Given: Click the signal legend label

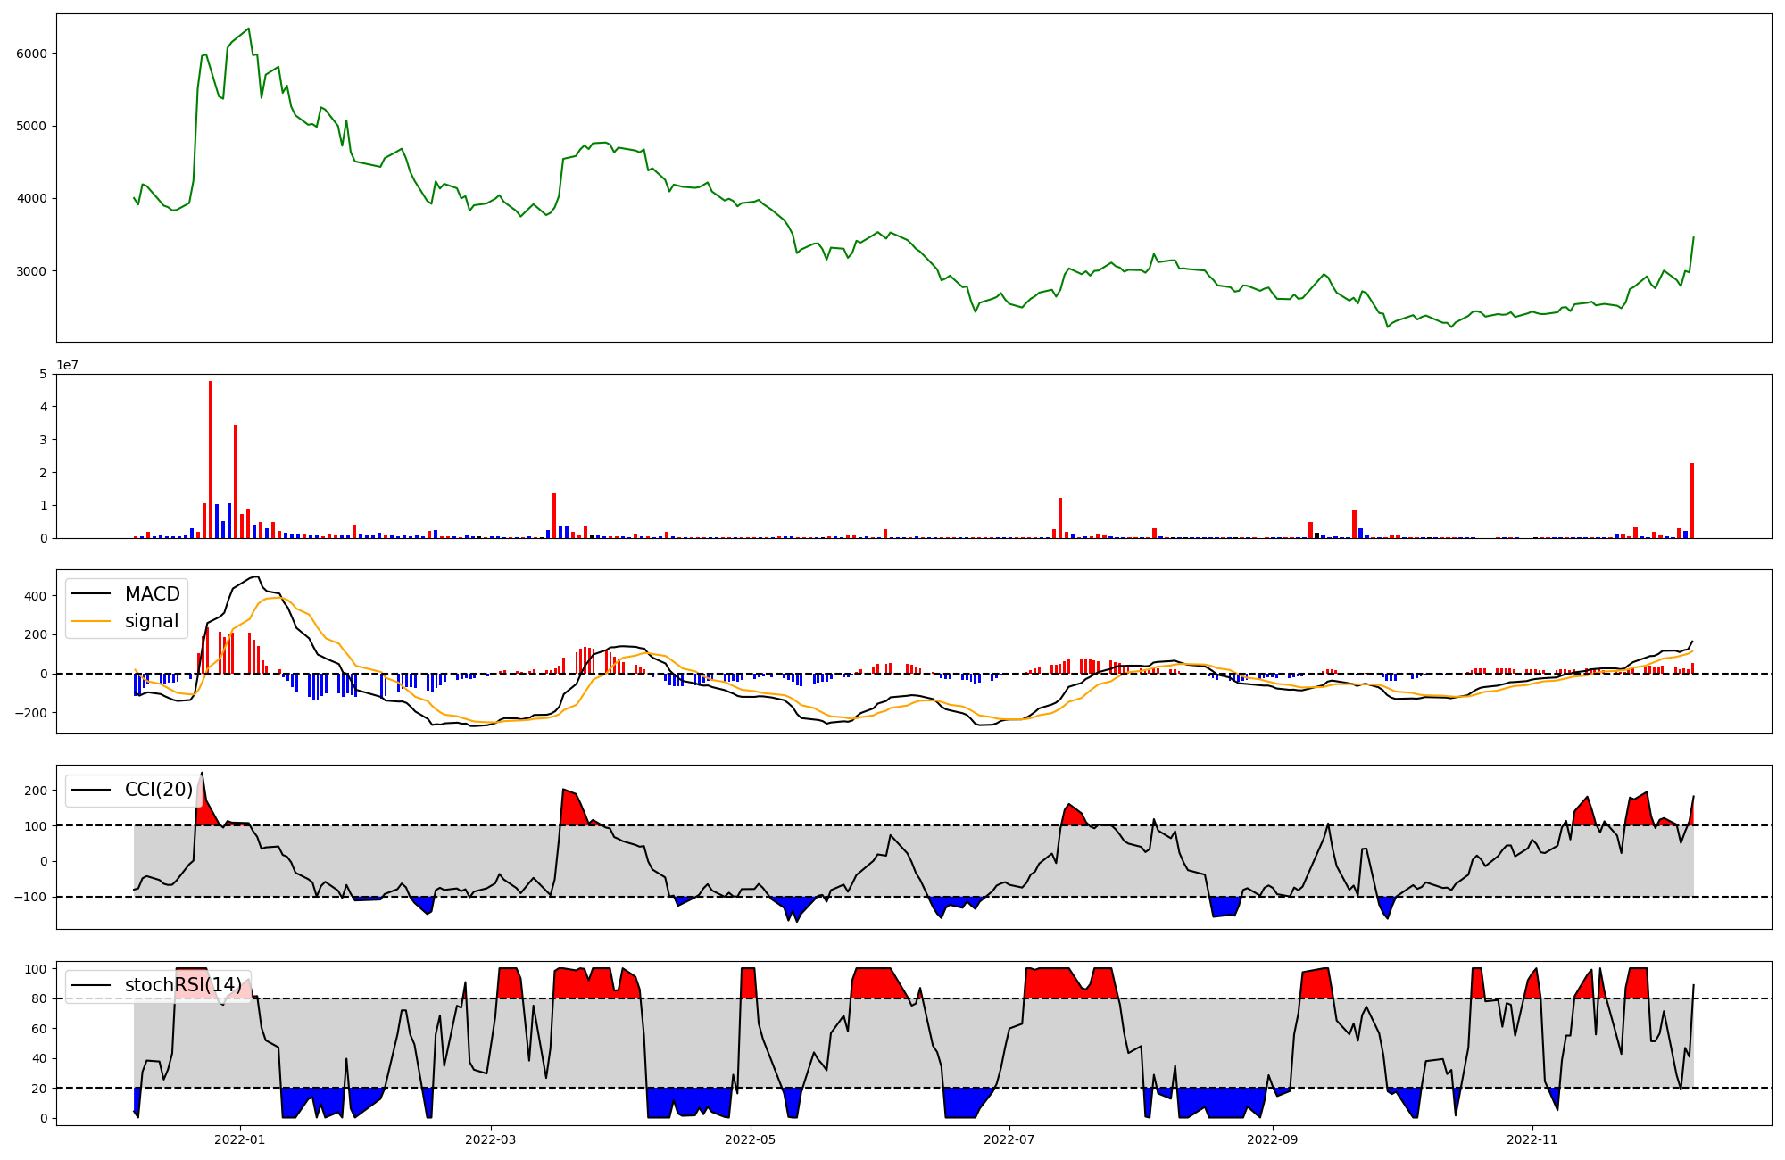Looking at the screenshot, I should 152,621.
